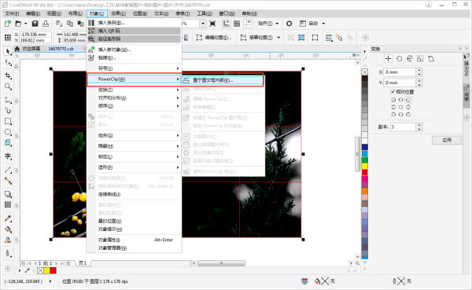Select Scale and mirror mode in Transform docker

point(409,59)
